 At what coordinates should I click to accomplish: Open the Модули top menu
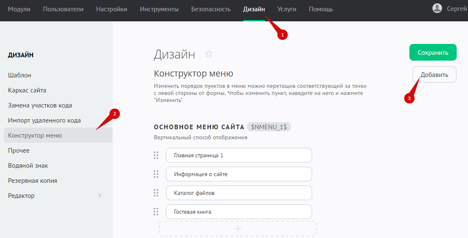click(x=19, y=9)
